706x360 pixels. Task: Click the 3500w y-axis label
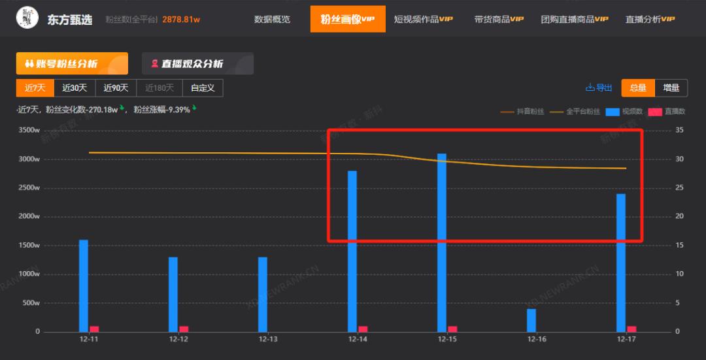coord(29,131)
